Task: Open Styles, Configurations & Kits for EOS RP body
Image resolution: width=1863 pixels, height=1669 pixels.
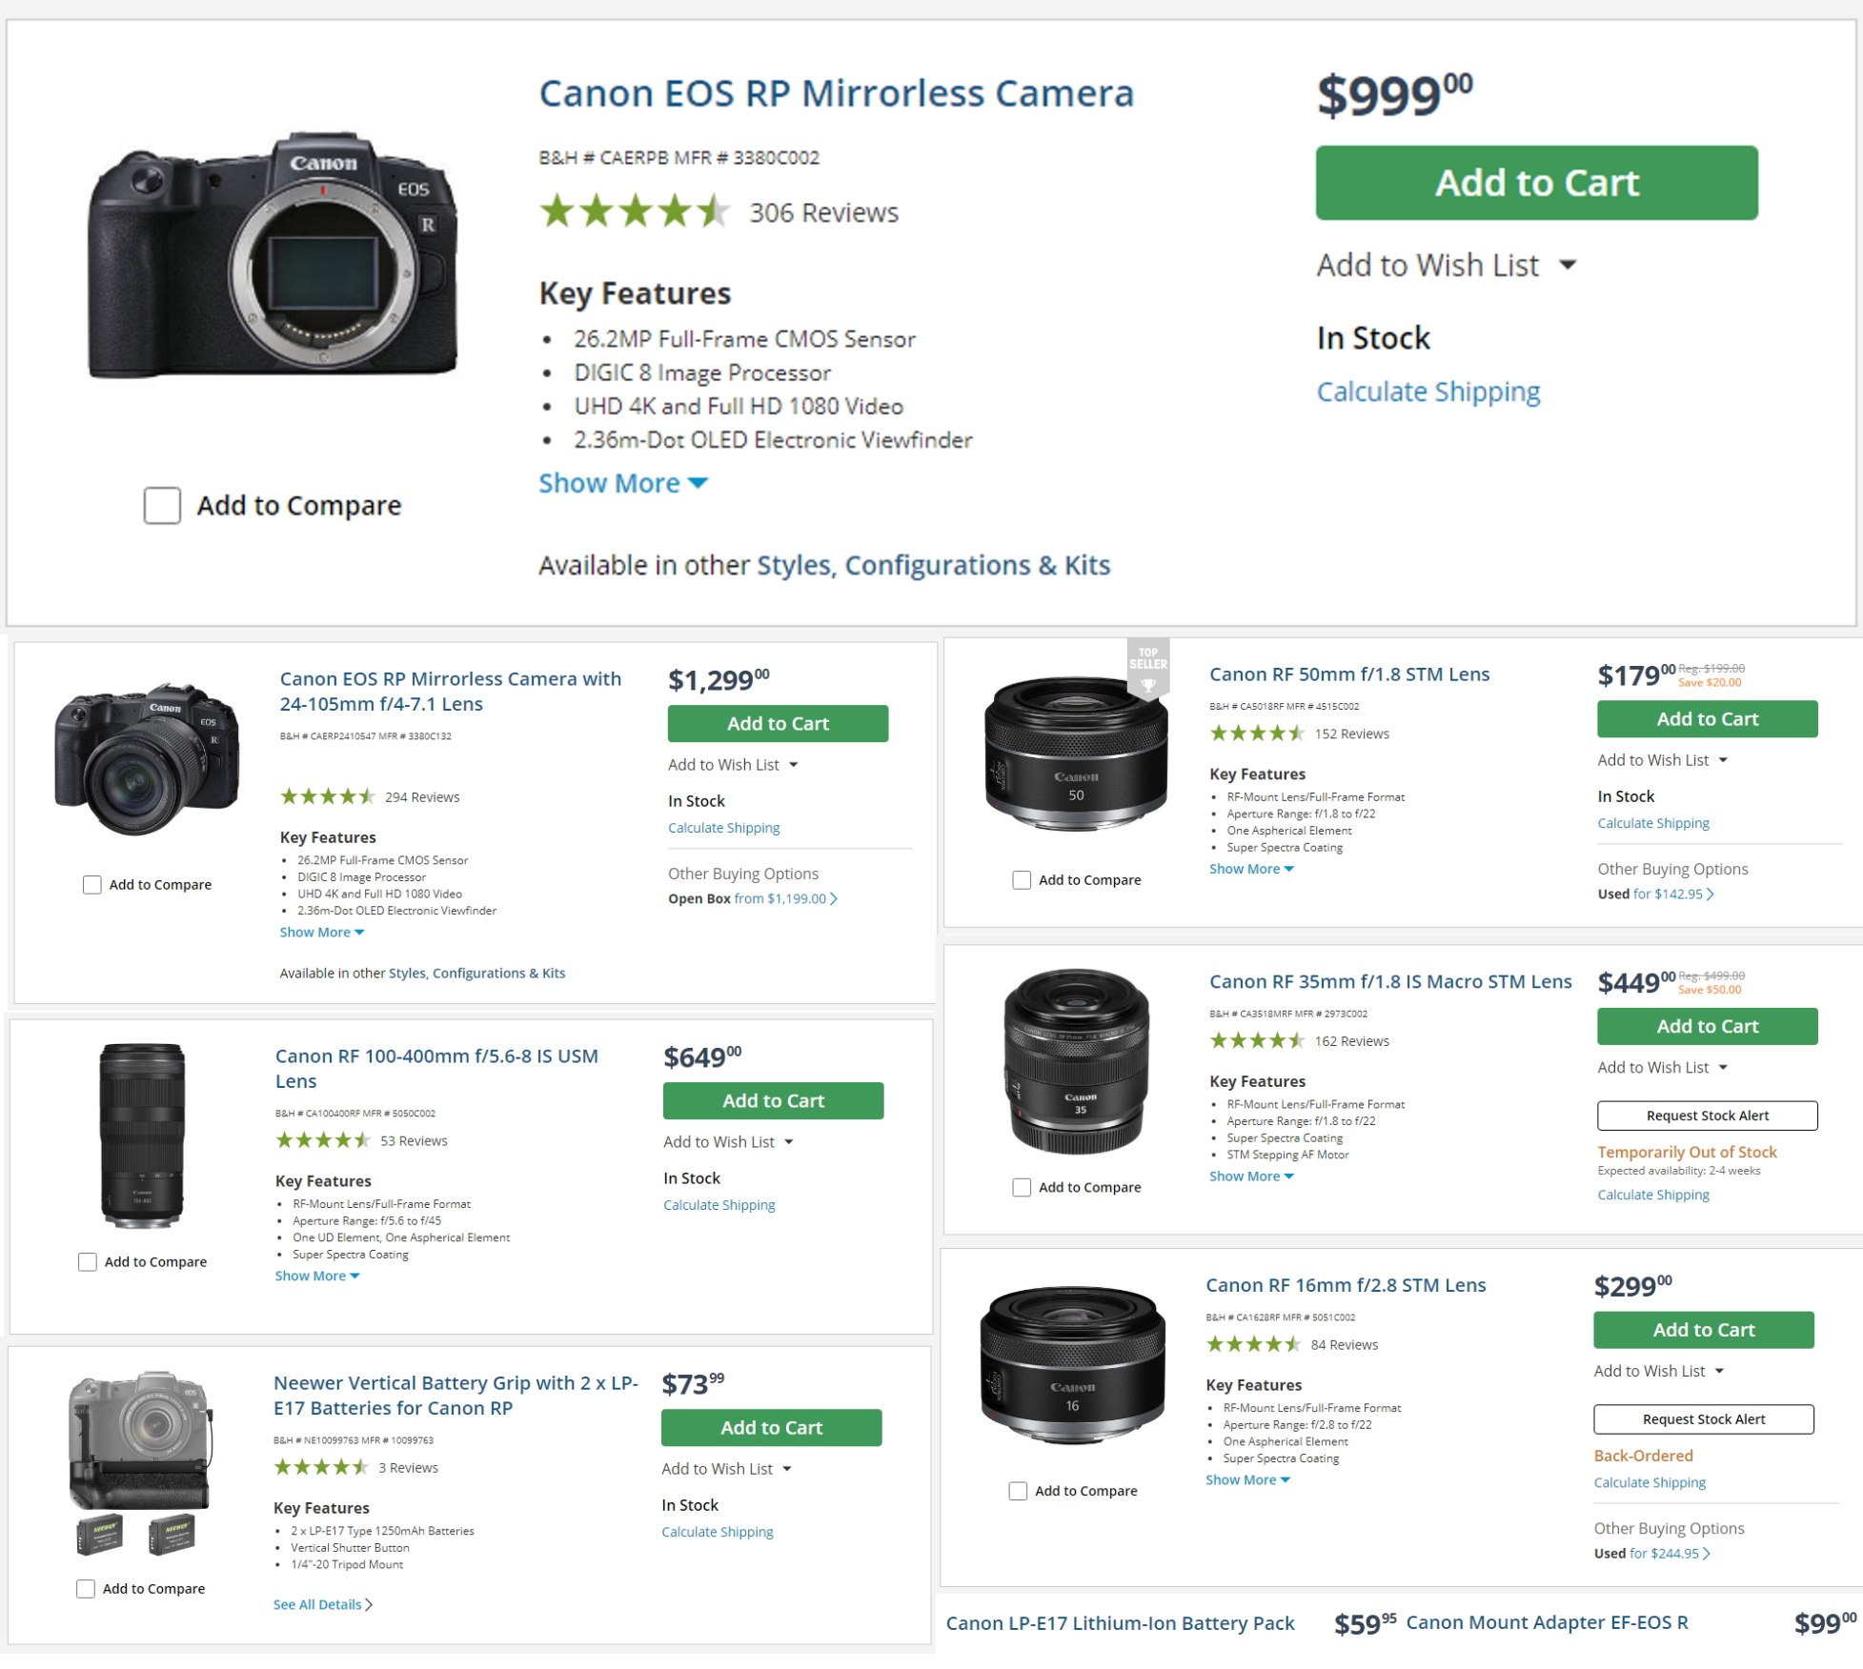Action: click(933, 565)
